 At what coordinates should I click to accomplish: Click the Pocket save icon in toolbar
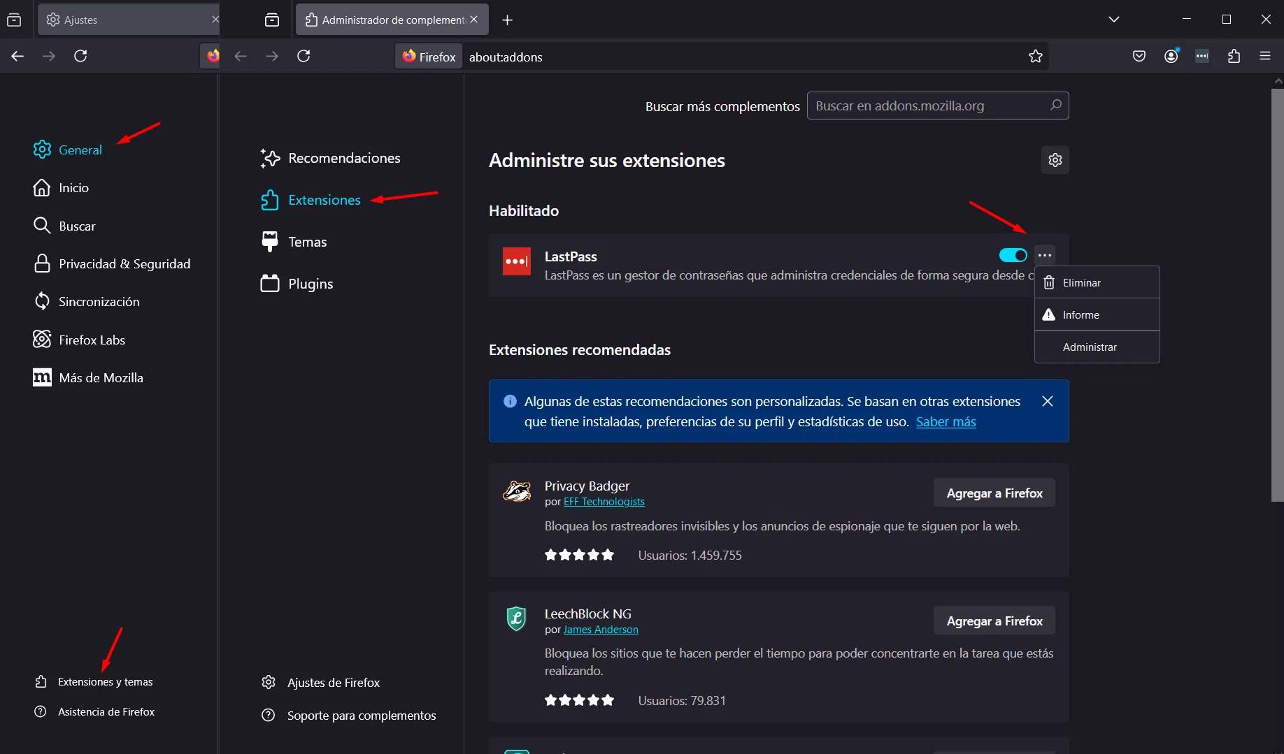point(1139,57)
